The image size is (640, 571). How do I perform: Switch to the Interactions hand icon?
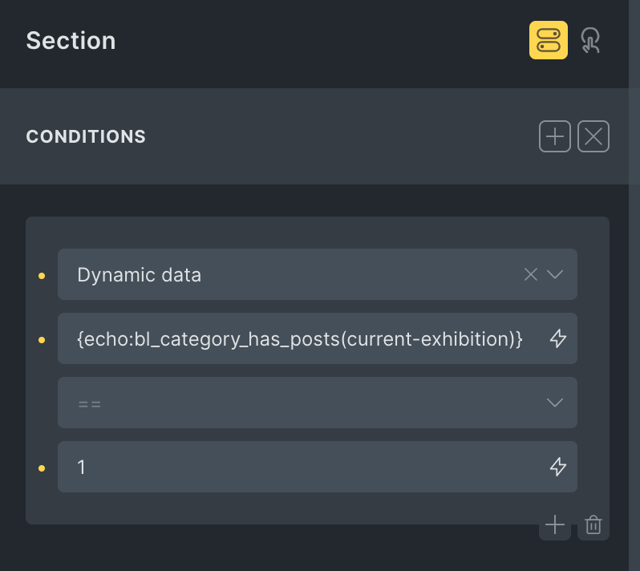(x=591, y=40)
